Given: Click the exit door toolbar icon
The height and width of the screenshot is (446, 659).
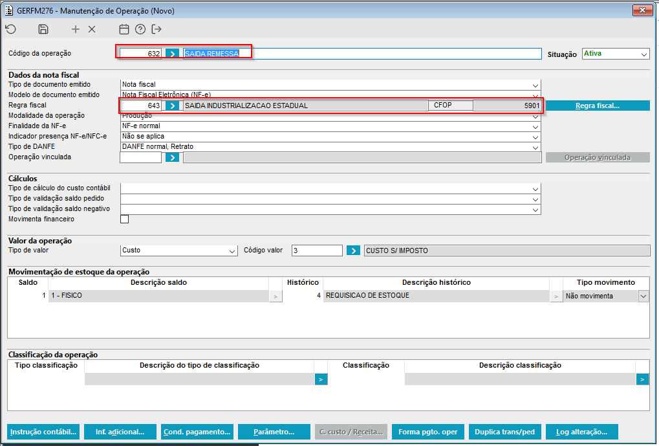Looking at the screenshot, I should click(x=157, y=29).
